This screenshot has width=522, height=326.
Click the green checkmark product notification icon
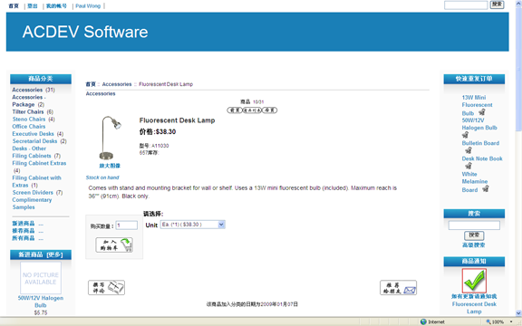click(x=474, y=281)
